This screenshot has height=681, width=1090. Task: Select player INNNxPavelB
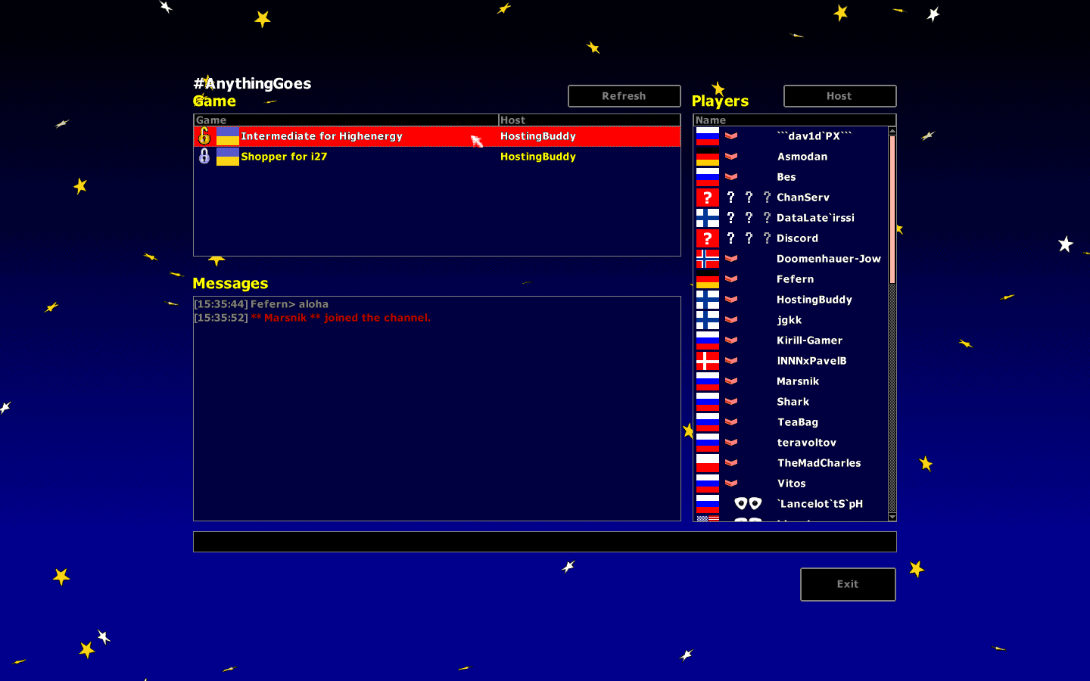pyautogui.click(x=812, y=361)
